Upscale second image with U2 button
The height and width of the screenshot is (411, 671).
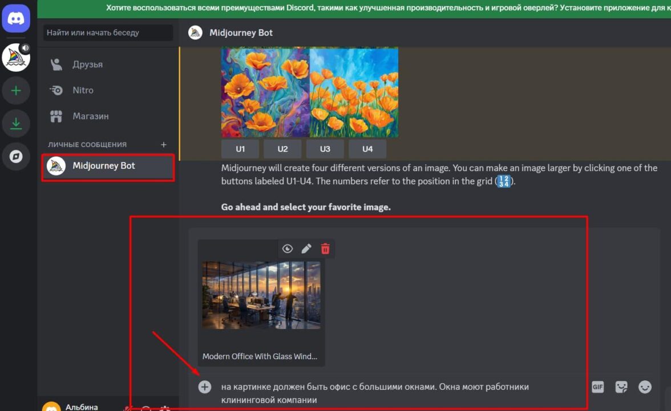[282, 149]
